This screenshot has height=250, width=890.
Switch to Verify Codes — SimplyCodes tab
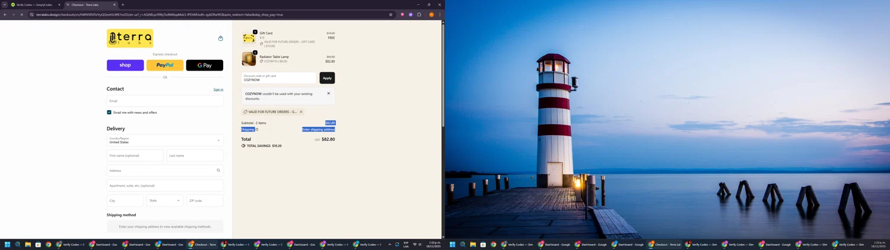coord(35,5)
